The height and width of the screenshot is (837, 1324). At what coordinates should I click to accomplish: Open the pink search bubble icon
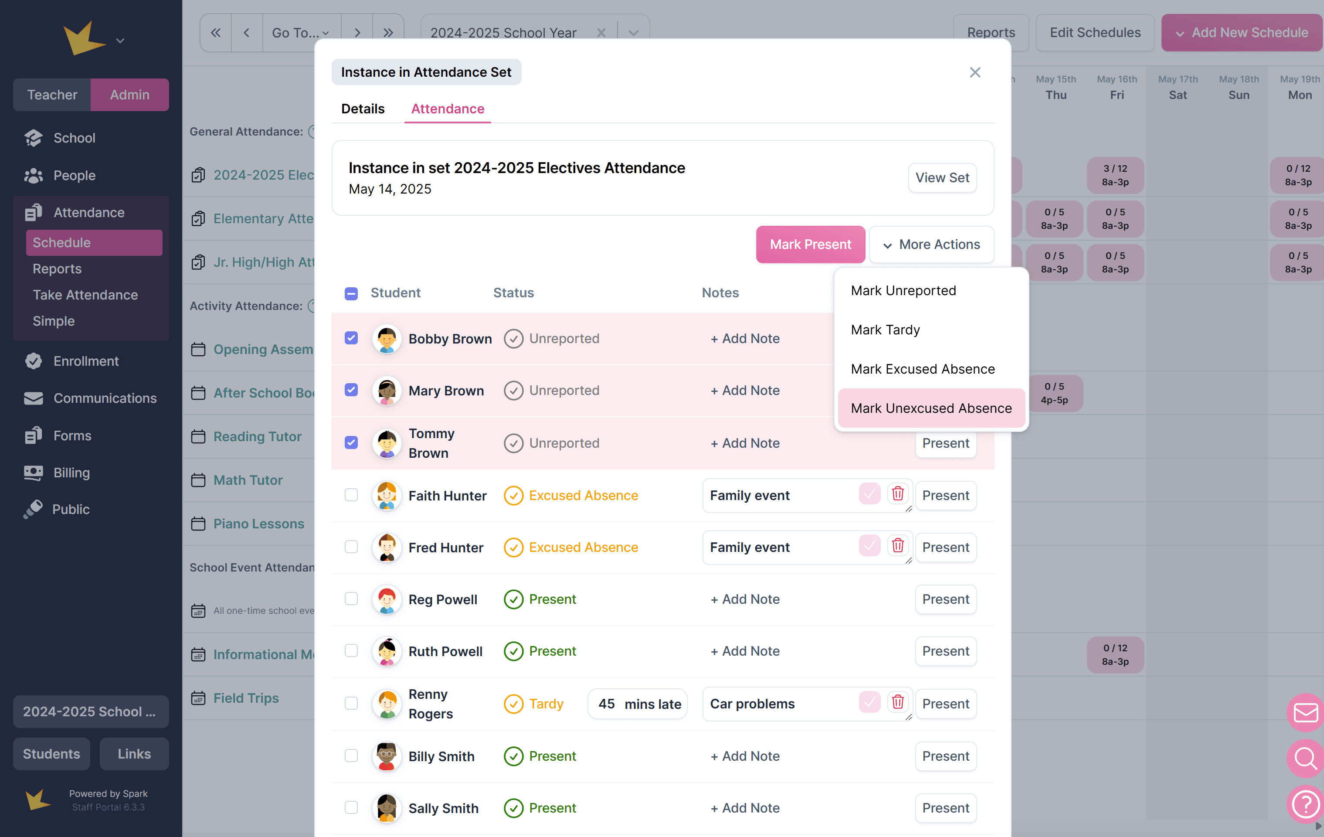click(x=1305, y=759)
